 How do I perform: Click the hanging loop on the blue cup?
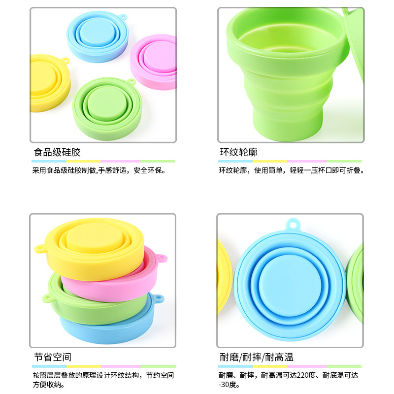(293, 225)
